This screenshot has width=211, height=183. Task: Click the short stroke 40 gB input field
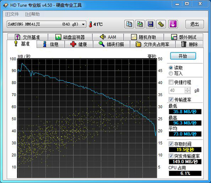tap(177, 90)
